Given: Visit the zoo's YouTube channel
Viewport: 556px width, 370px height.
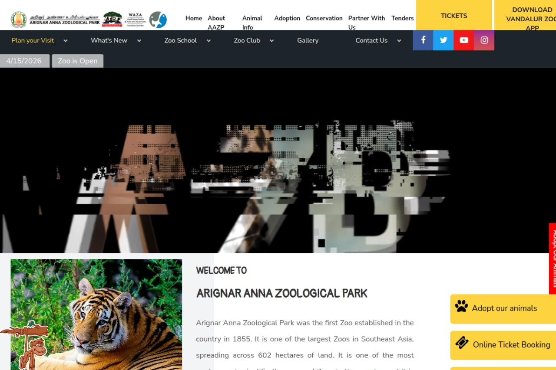Looking at the screenshot, I should coord(464,40).
